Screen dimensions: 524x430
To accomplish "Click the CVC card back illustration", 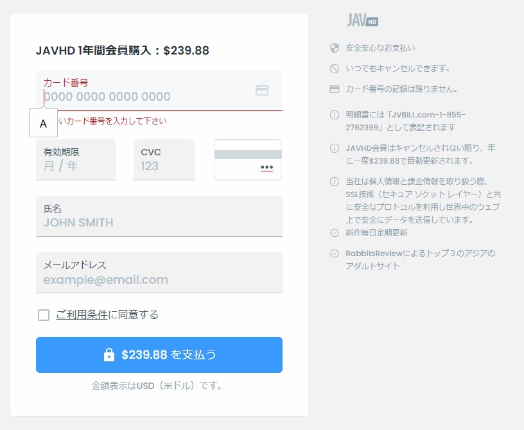I will [248, 160].
